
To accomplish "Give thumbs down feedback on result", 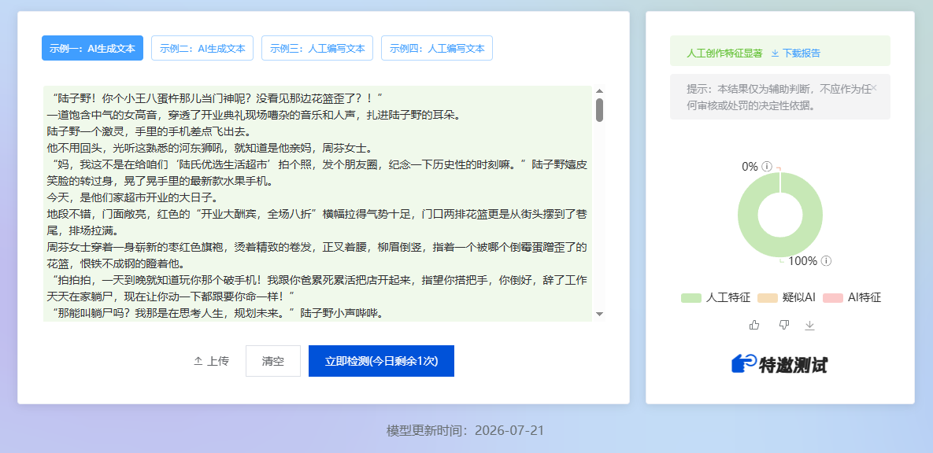I will click(783, 325).
